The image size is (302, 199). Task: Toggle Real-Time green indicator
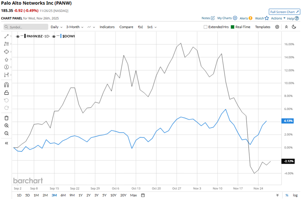click(233, 27)
